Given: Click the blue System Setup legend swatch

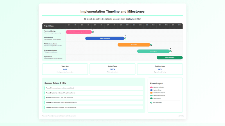Looking at the screenshot, I should (151, 90).
